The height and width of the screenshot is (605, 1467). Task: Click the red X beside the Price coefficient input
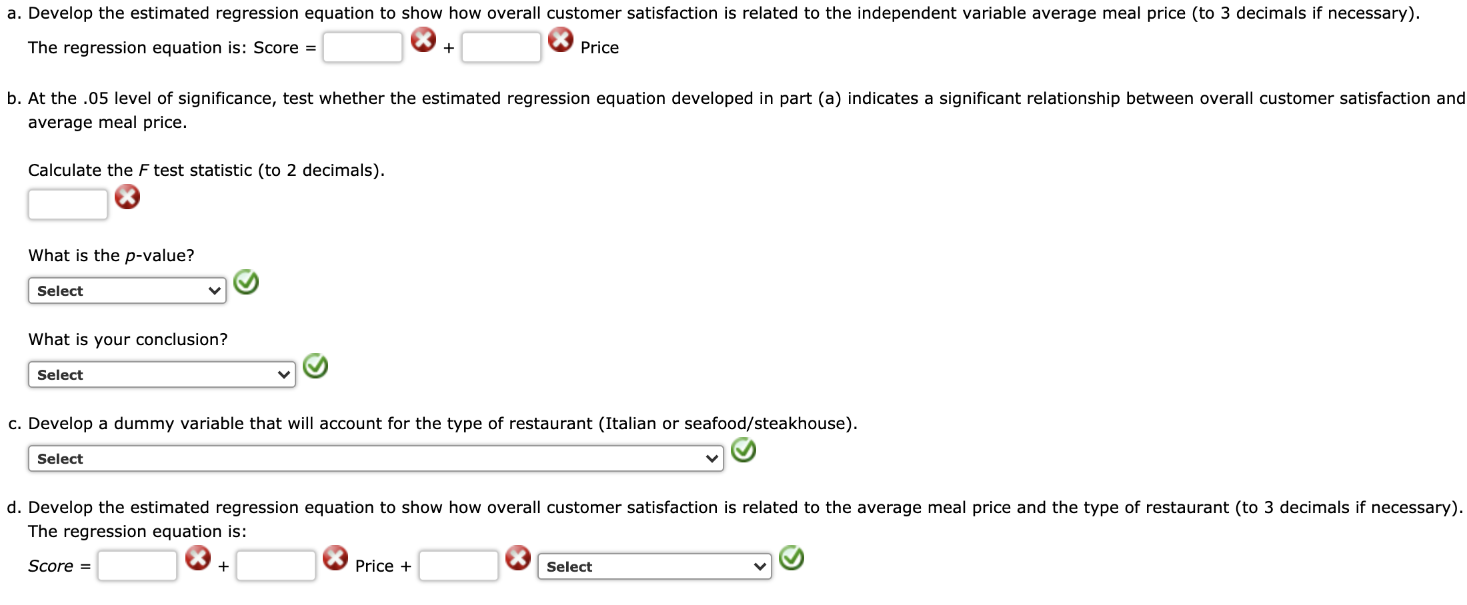tap(561, 40)
